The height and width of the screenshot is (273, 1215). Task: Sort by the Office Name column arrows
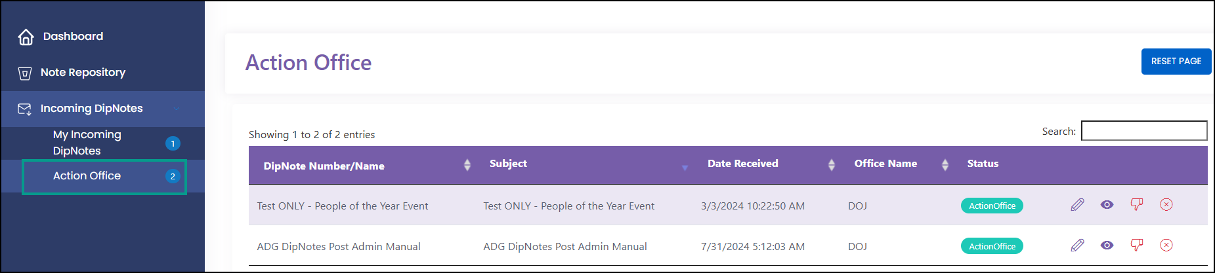[945, 165]
